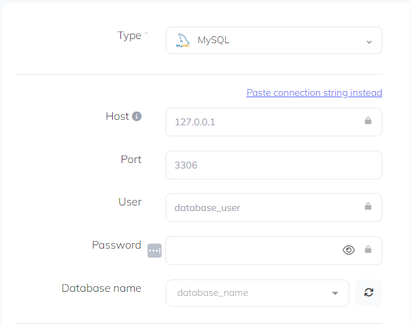
Task: Expand the Database name dropdown arrow
Action: pos(335,293)
